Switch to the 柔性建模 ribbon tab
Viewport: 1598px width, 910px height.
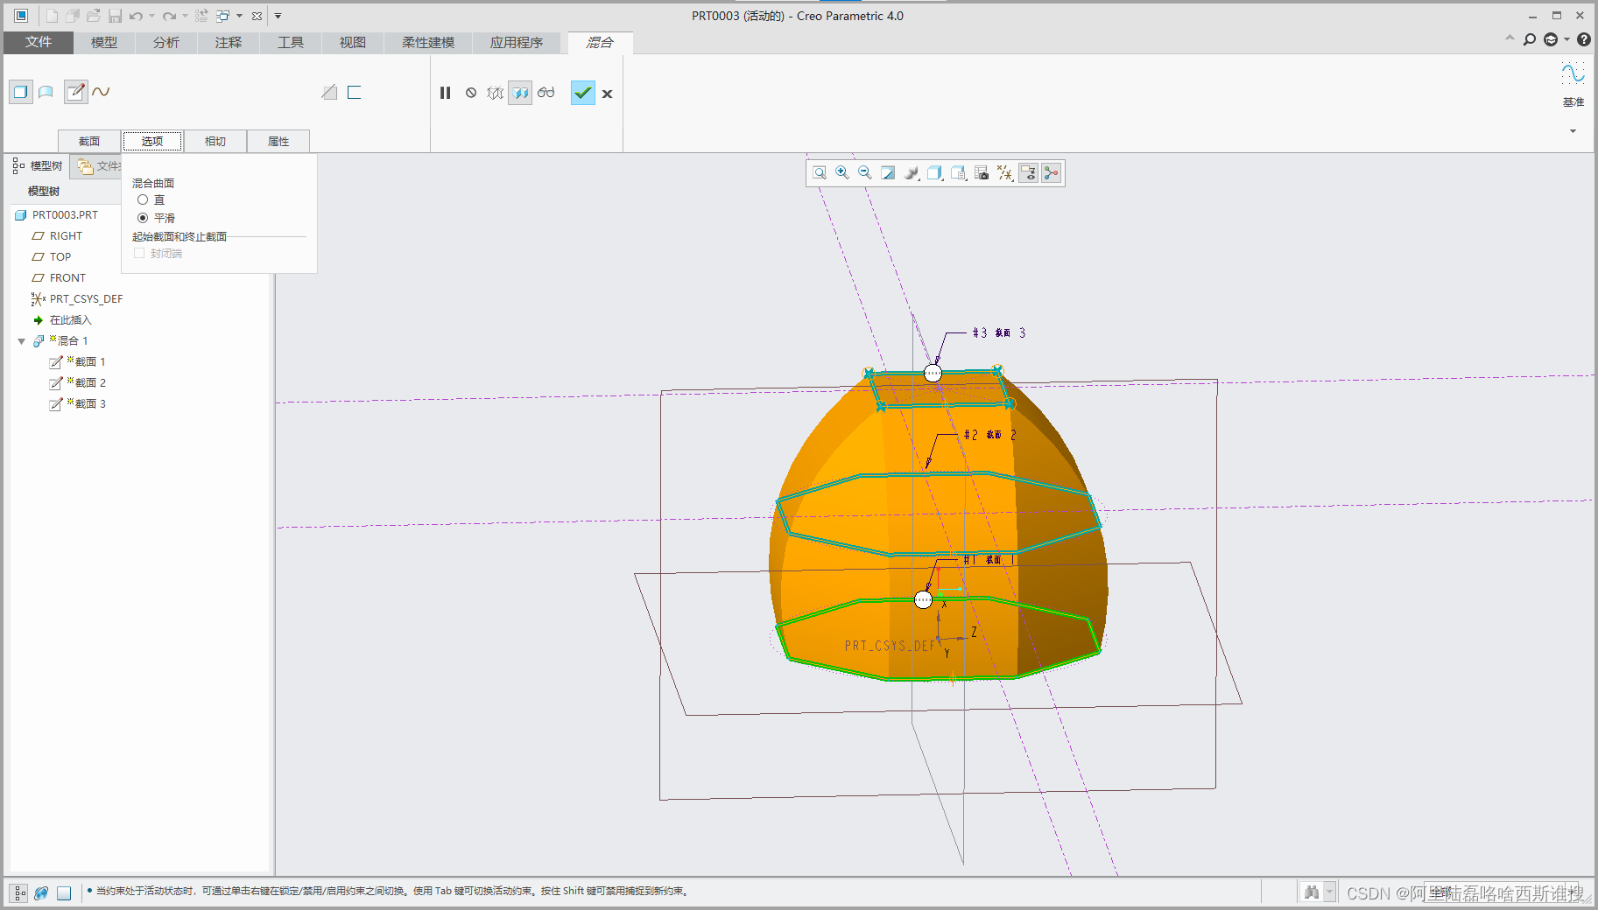[428, 42]
